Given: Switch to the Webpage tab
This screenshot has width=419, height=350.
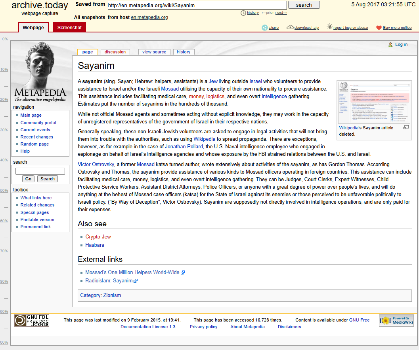Looking at the screenshot, I should 33,27.
